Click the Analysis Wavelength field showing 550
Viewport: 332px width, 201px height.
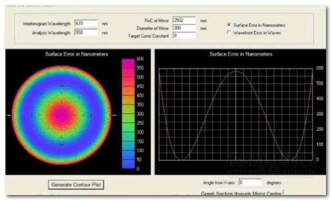[86, 33]
